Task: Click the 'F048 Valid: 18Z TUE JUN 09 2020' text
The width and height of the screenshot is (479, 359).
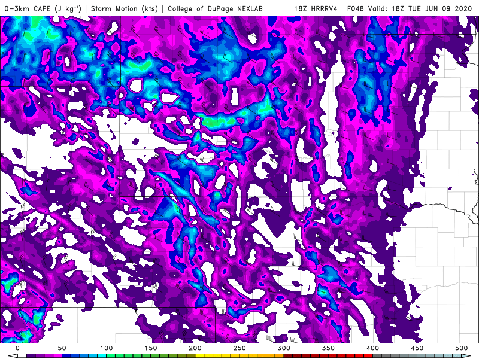Action: tap(410, 8)
